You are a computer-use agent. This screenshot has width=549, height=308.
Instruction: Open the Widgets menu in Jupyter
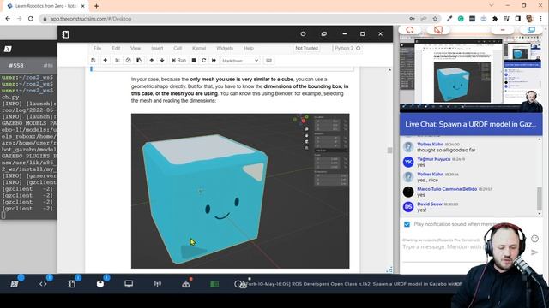(x=225, y=48)
